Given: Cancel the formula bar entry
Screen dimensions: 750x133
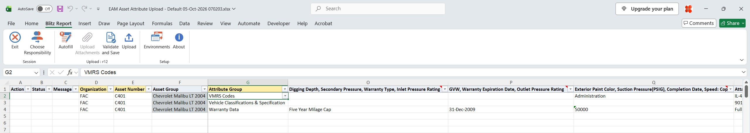Looking at the screenshot, I should 52,72.
